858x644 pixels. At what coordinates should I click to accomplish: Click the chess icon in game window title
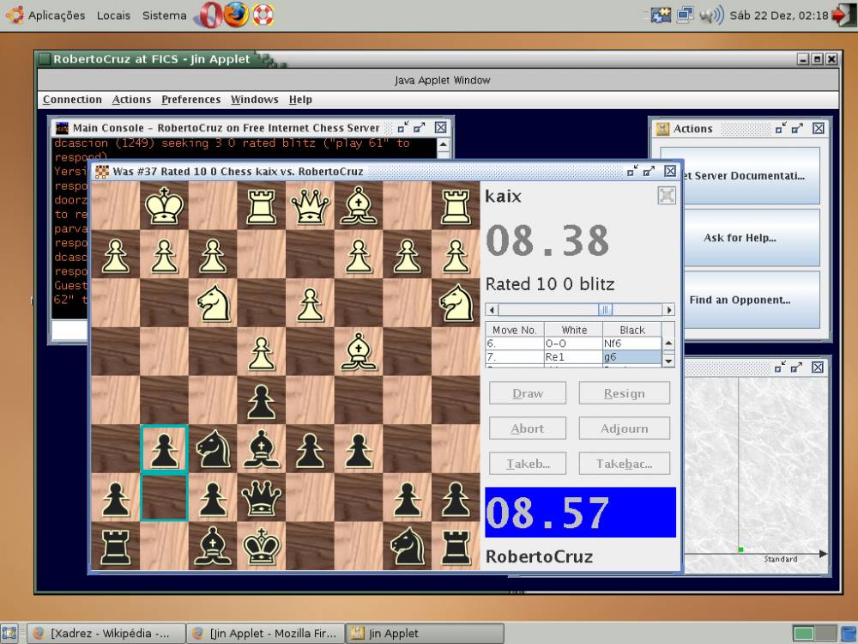pyautogui.click(x=102, y=172)
